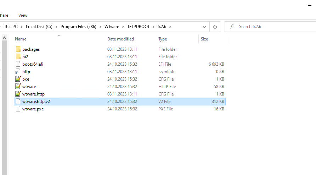The height and width of the screenshot is (175, 316).
Task: Sort files by the Name column
Action: click(21, 39)
